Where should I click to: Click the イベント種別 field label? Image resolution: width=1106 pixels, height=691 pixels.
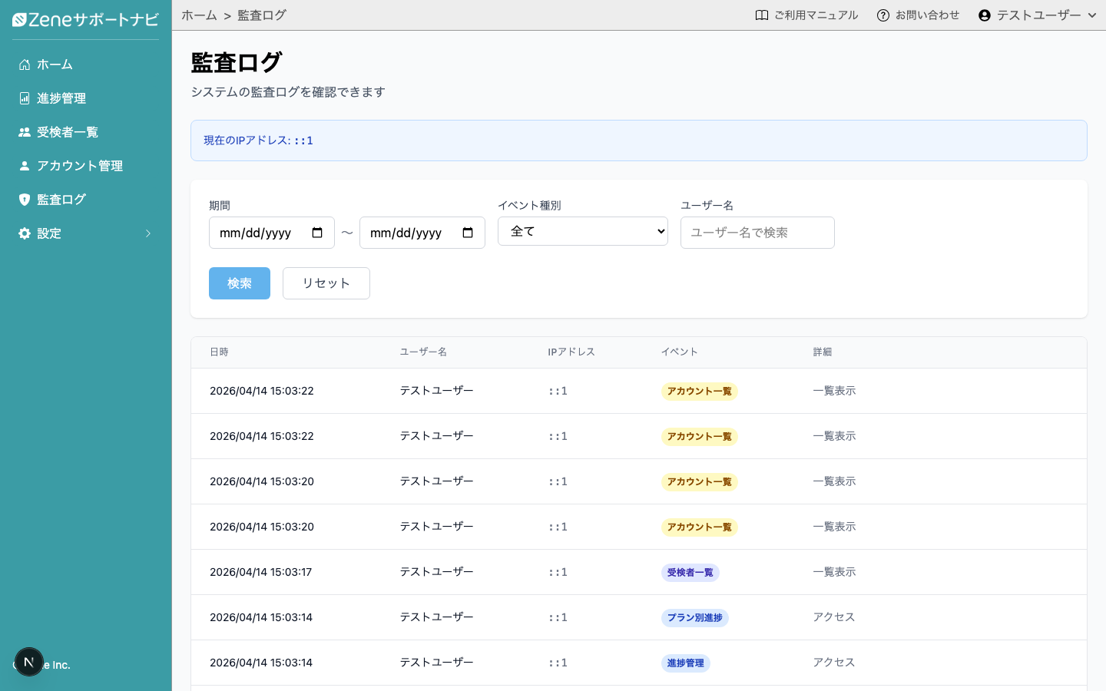click(529, 206)
